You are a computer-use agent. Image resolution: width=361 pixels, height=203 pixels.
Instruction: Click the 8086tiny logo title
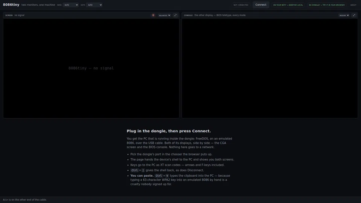tap(11, 5)
